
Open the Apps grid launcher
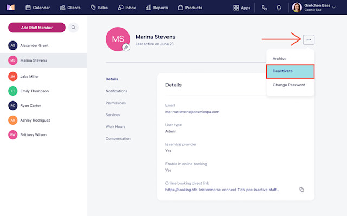pyautogui.click(x=242, y=8)
